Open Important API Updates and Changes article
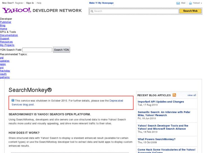The image size is (204, 153). (x=161, y=102)
